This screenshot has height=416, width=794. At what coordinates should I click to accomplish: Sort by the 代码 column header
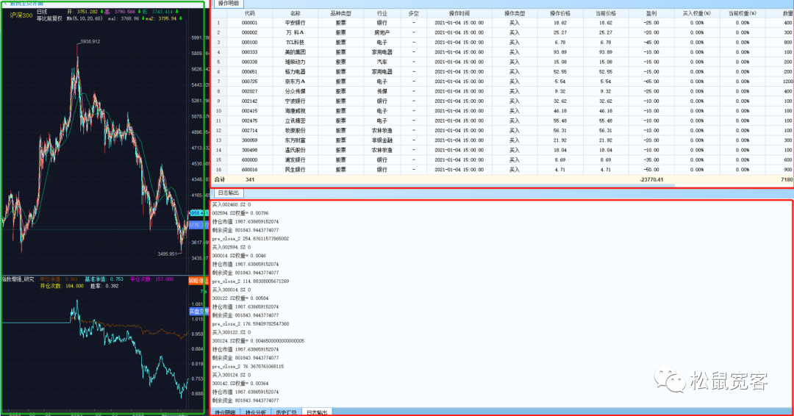tap(250, 14)
